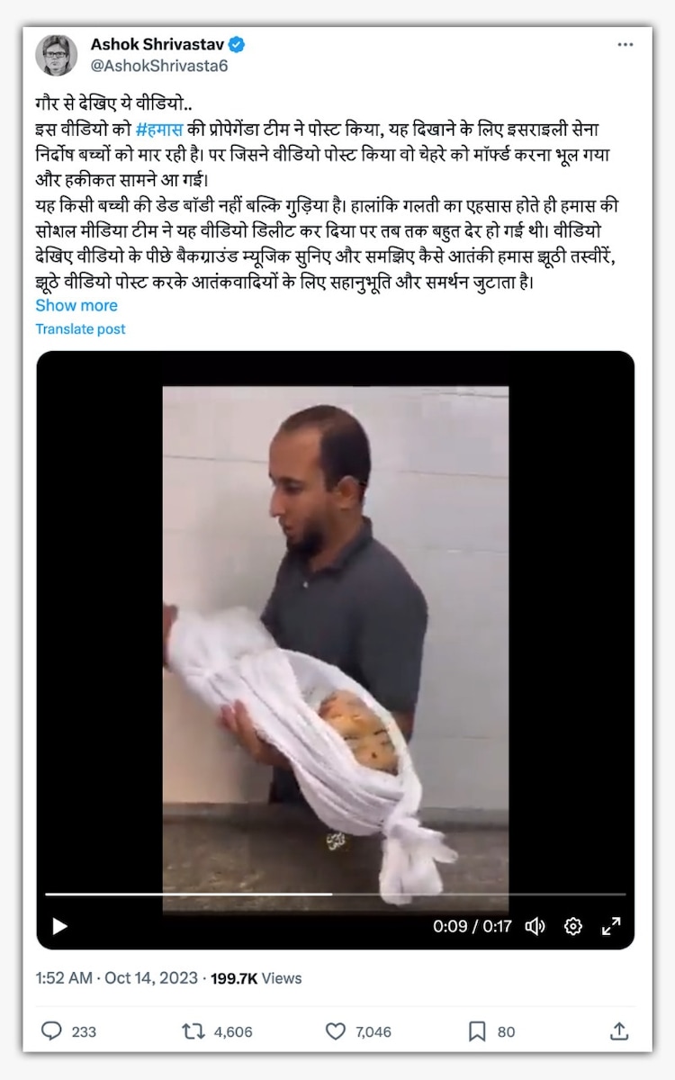Expand post with Show more
The height and width of the screenshot is (1080, 675).
(76, 306)
